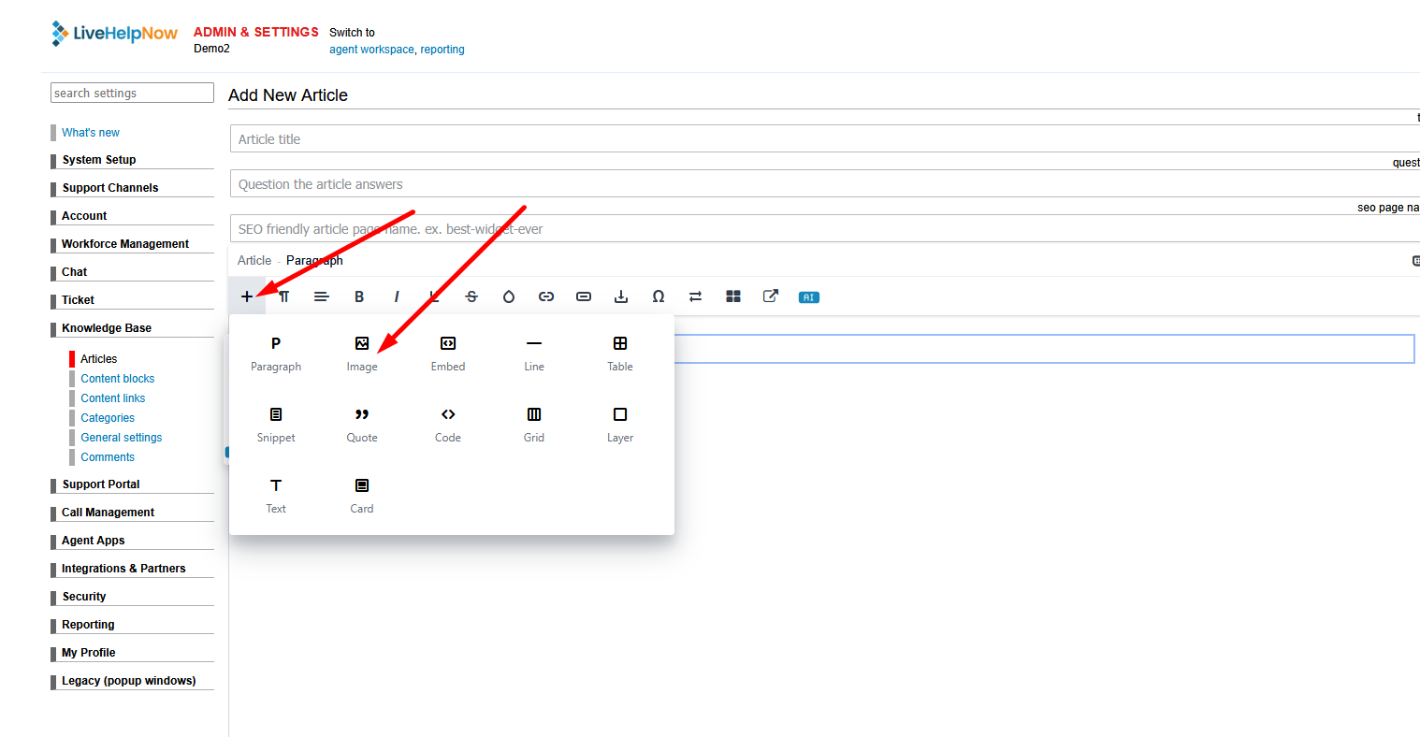Choose Table block in the add menu

[620, 354]
